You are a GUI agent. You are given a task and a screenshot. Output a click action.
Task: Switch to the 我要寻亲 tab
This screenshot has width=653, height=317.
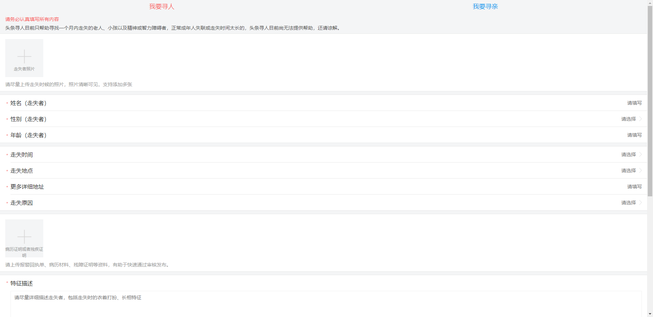[x=485, y=7]
